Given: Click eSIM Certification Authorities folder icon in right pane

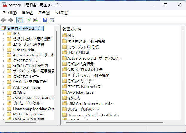Looking at the screenshot, I should (64, 103).
